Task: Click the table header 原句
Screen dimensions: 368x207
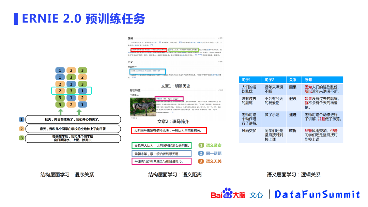Action: click(x=322, y=80)
